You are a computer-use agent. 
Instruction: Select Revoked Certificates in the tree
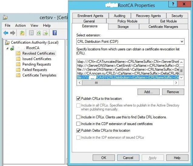click(x=38, y=53)
